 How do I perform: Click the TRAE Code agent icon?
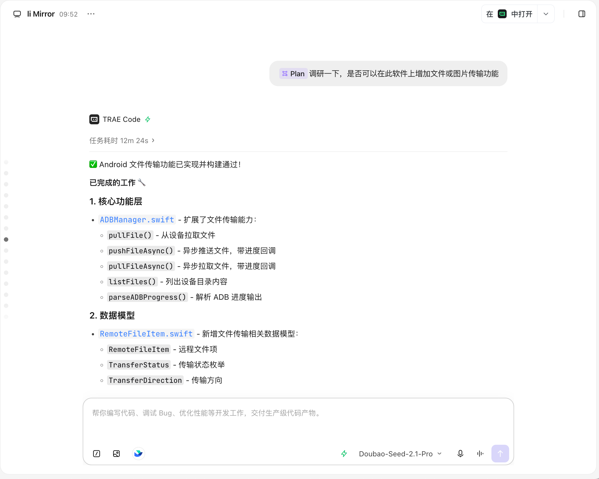(x=94, y=119)
